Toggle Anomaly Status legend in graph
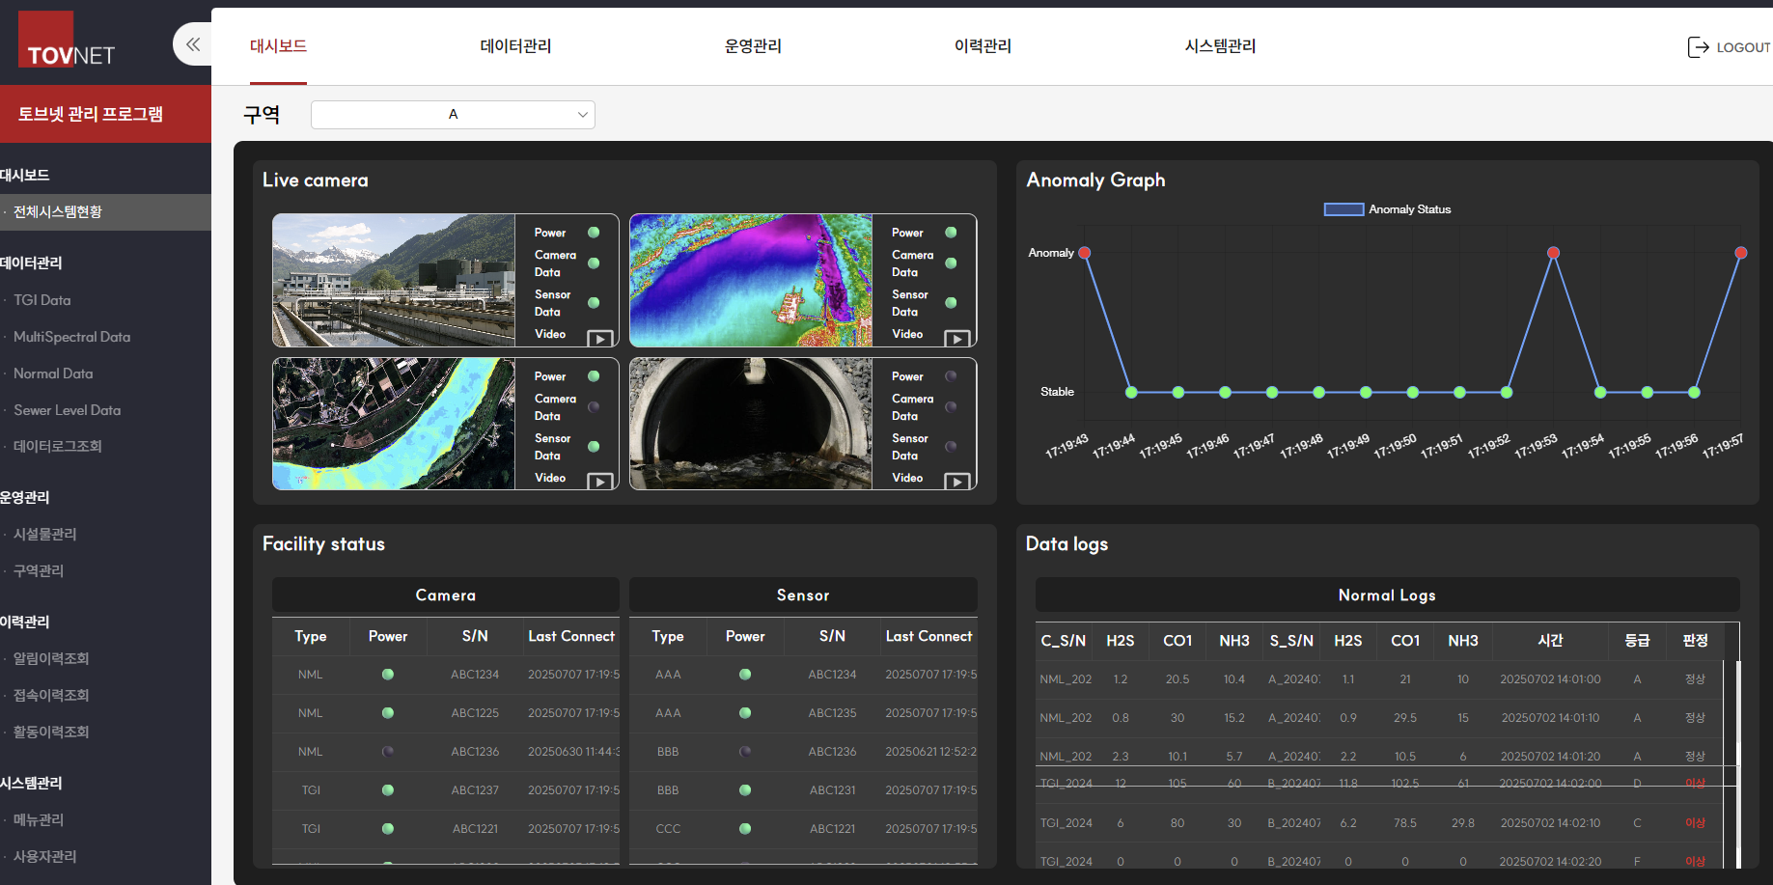The width and height of the screenshot is (1773, 885). click(x=1343, y=209)
